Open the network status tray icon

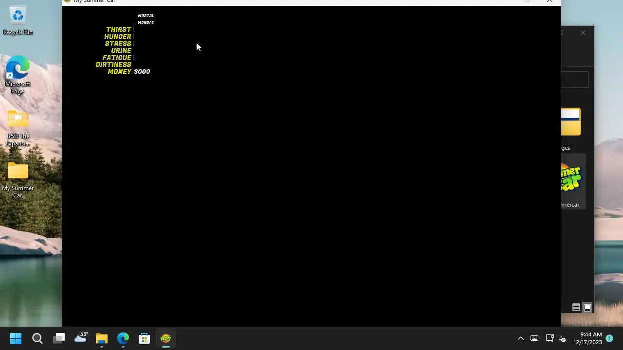click(550, 338)
